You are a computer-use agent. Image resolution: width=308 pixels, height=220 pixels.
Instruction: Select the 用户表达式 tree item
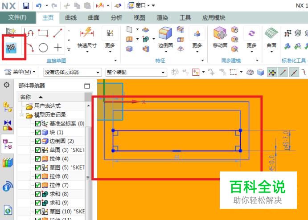(x=47, y=106)
